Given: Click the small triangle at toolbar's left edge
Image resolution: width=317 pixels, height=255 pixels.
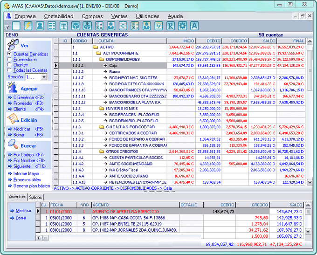Looking at the screenshot, I should 7,27.
